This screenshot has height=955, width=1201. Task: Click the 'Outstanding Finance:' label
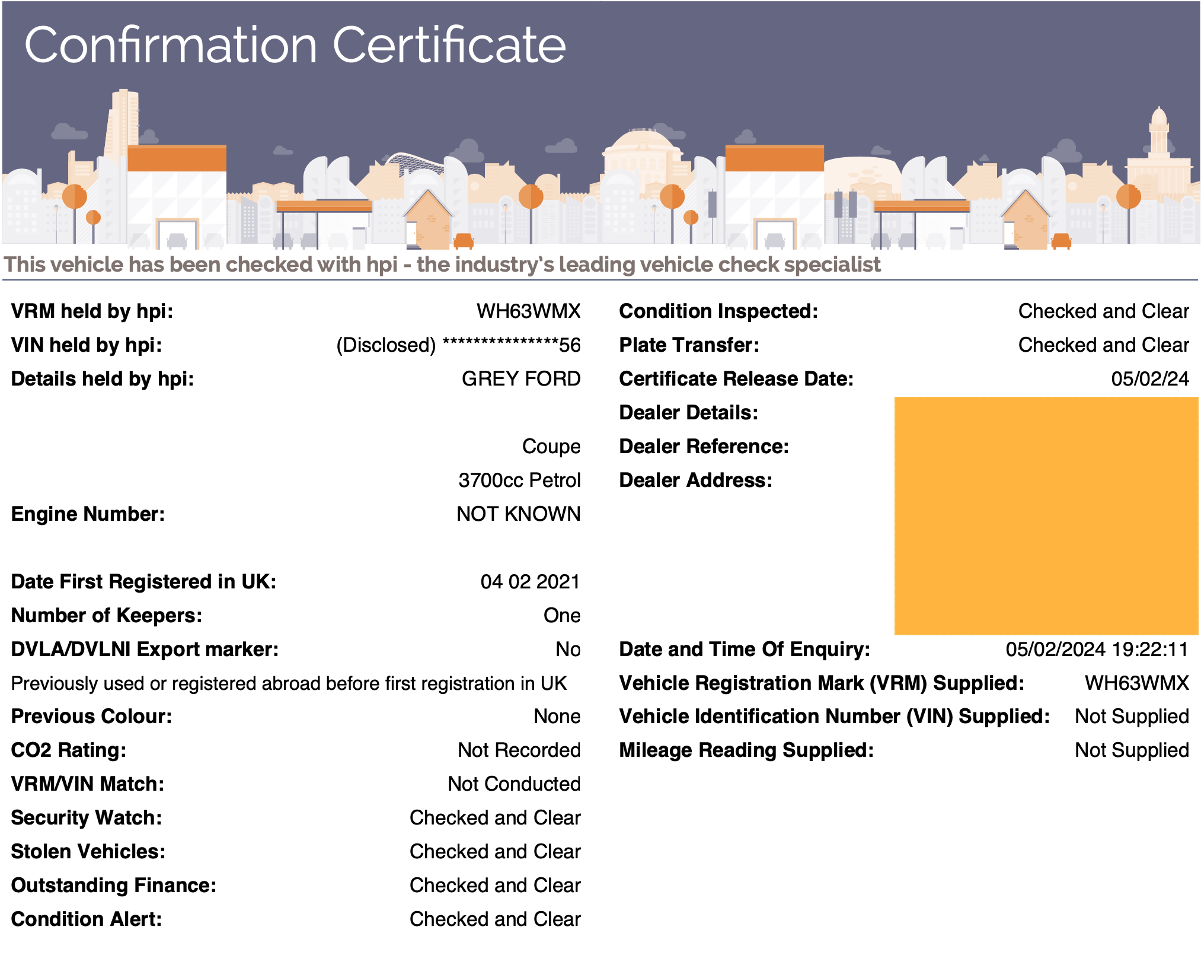(114, 885)
